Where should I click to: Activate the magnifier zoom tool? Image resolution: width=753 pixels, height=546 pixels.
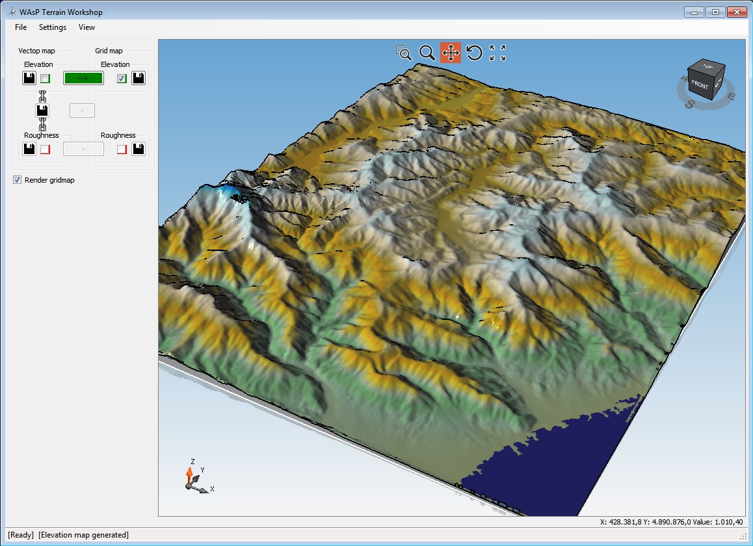point(427,53)
